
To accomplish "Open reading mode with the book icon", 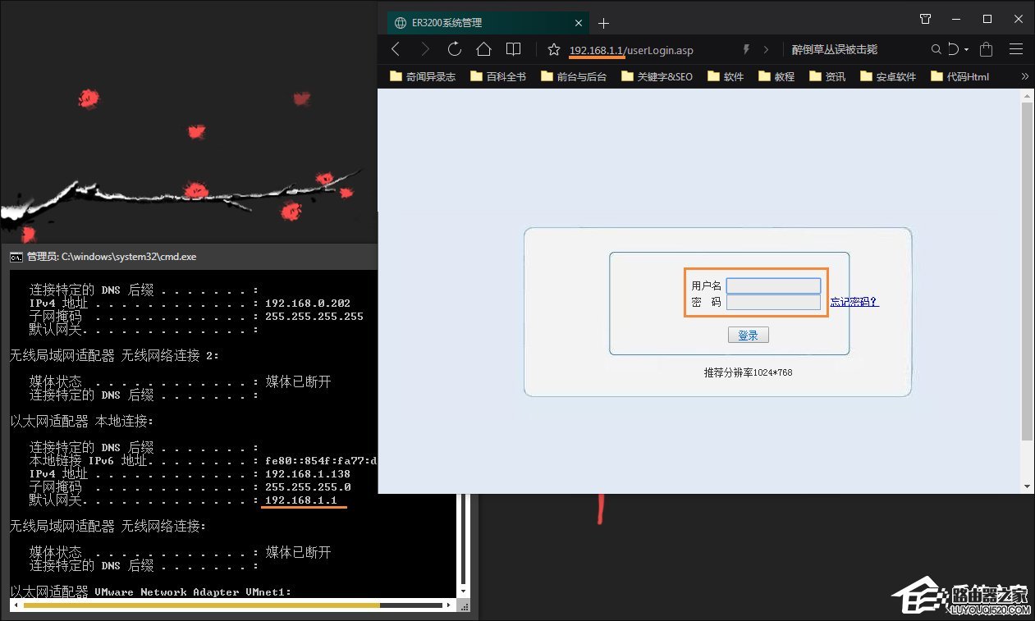I will point(513,49).
